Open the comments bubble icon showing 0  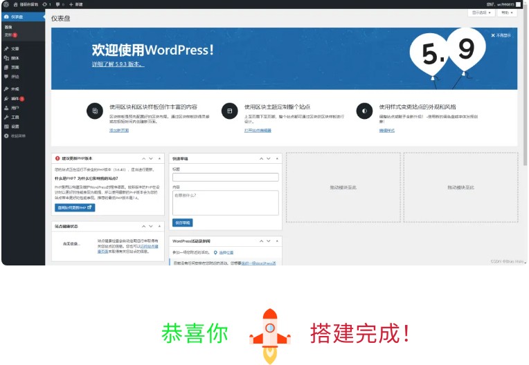[60, 4]
